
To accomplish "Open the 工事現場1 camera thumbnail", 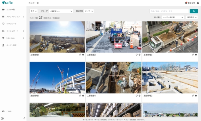I will [x=57, y=37].
